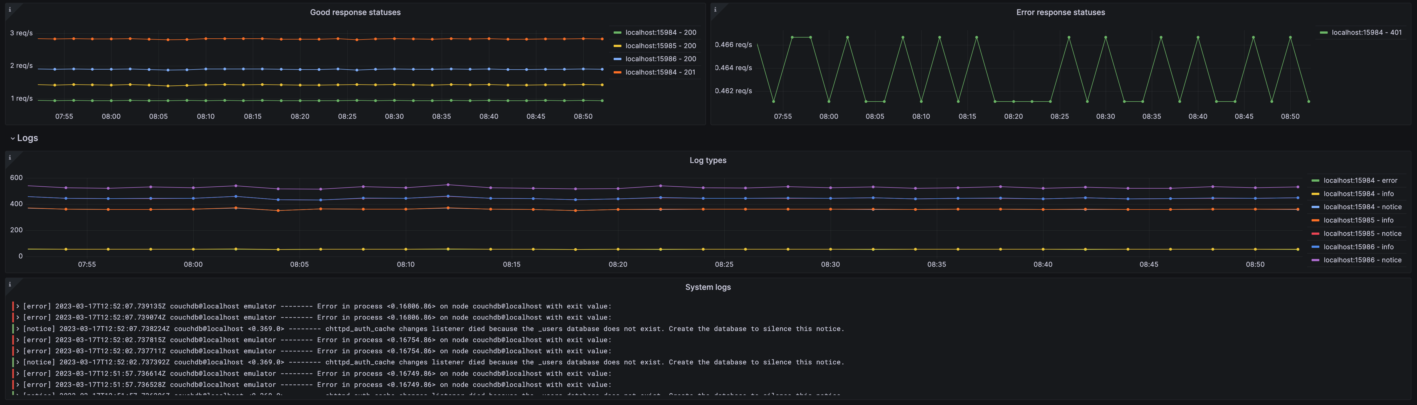Open the Log types panel title menu

tap(707, 160)
